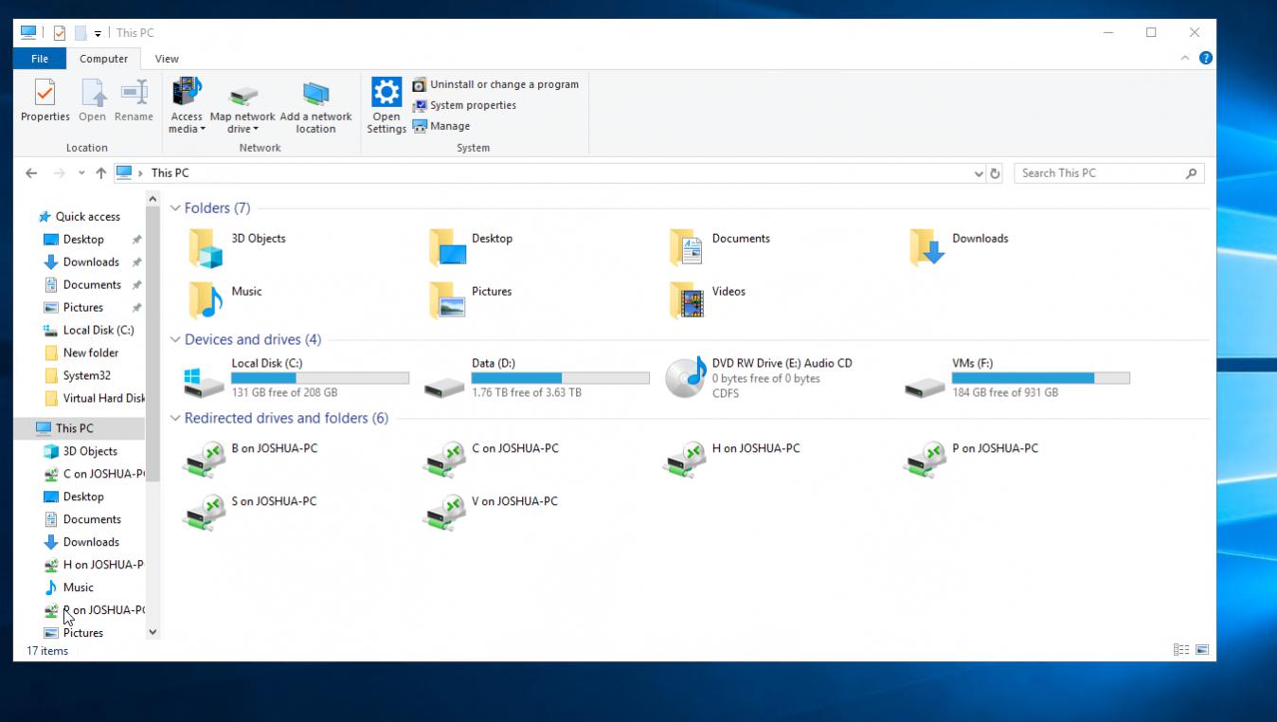Switch to large icons view in status bar
The height and width of the screenshot is (722, 1277).
click(1202, 650)
